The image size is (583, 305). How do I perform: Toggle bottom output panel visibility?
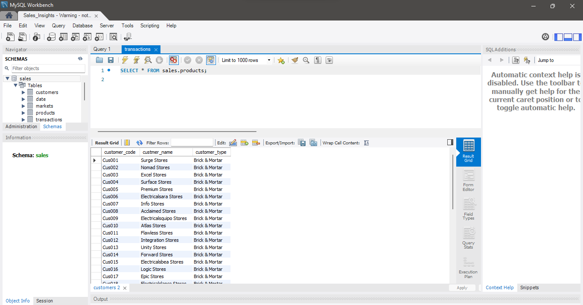[x=568, y=37]
